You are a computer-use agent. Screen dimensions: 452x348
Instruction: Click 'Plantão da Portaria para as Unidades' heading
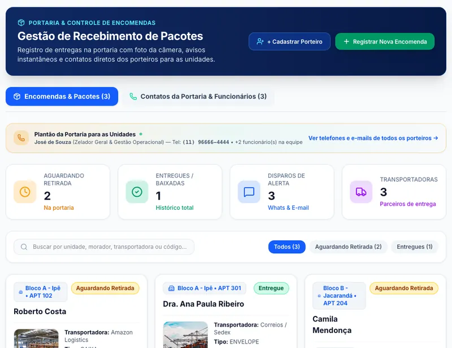(x=85, y=134)
